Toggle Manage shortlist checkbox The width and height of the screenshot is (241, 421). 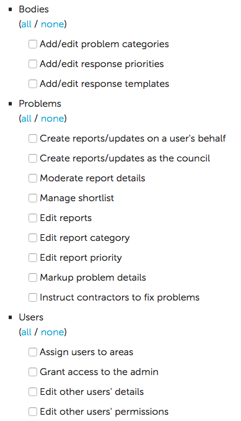[x=33, y=198]
